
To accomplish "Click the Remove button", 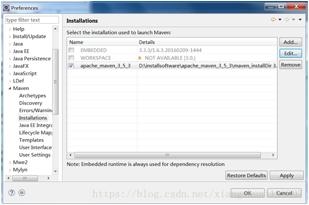I will pos(291,65).
